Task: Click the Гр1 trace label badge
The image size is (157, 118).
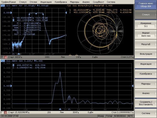Action: (3, 6)
